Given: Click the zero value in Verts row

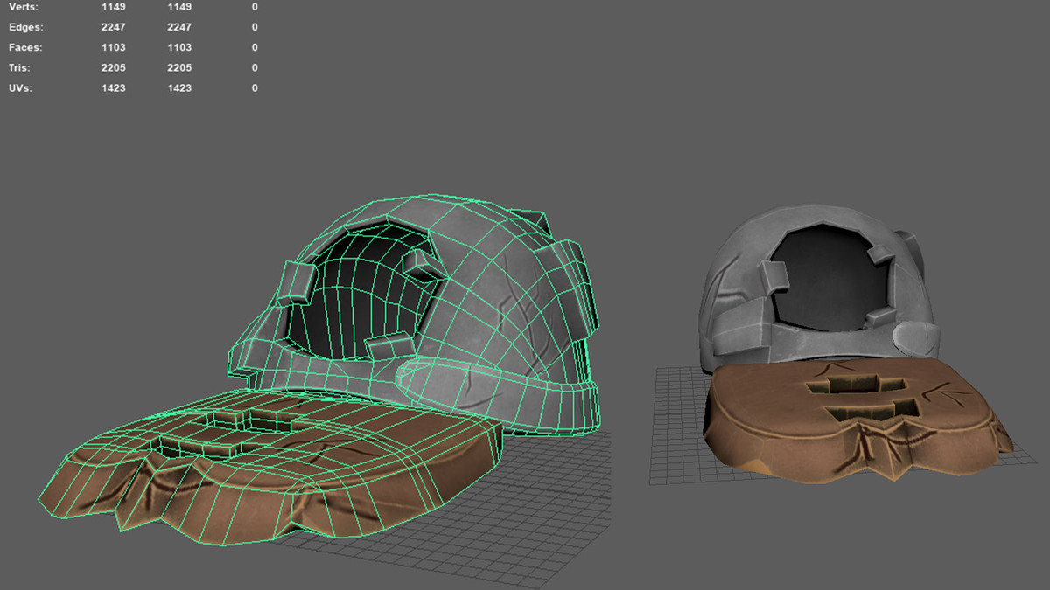Looking at the screenshot, I should coord(255,6).
